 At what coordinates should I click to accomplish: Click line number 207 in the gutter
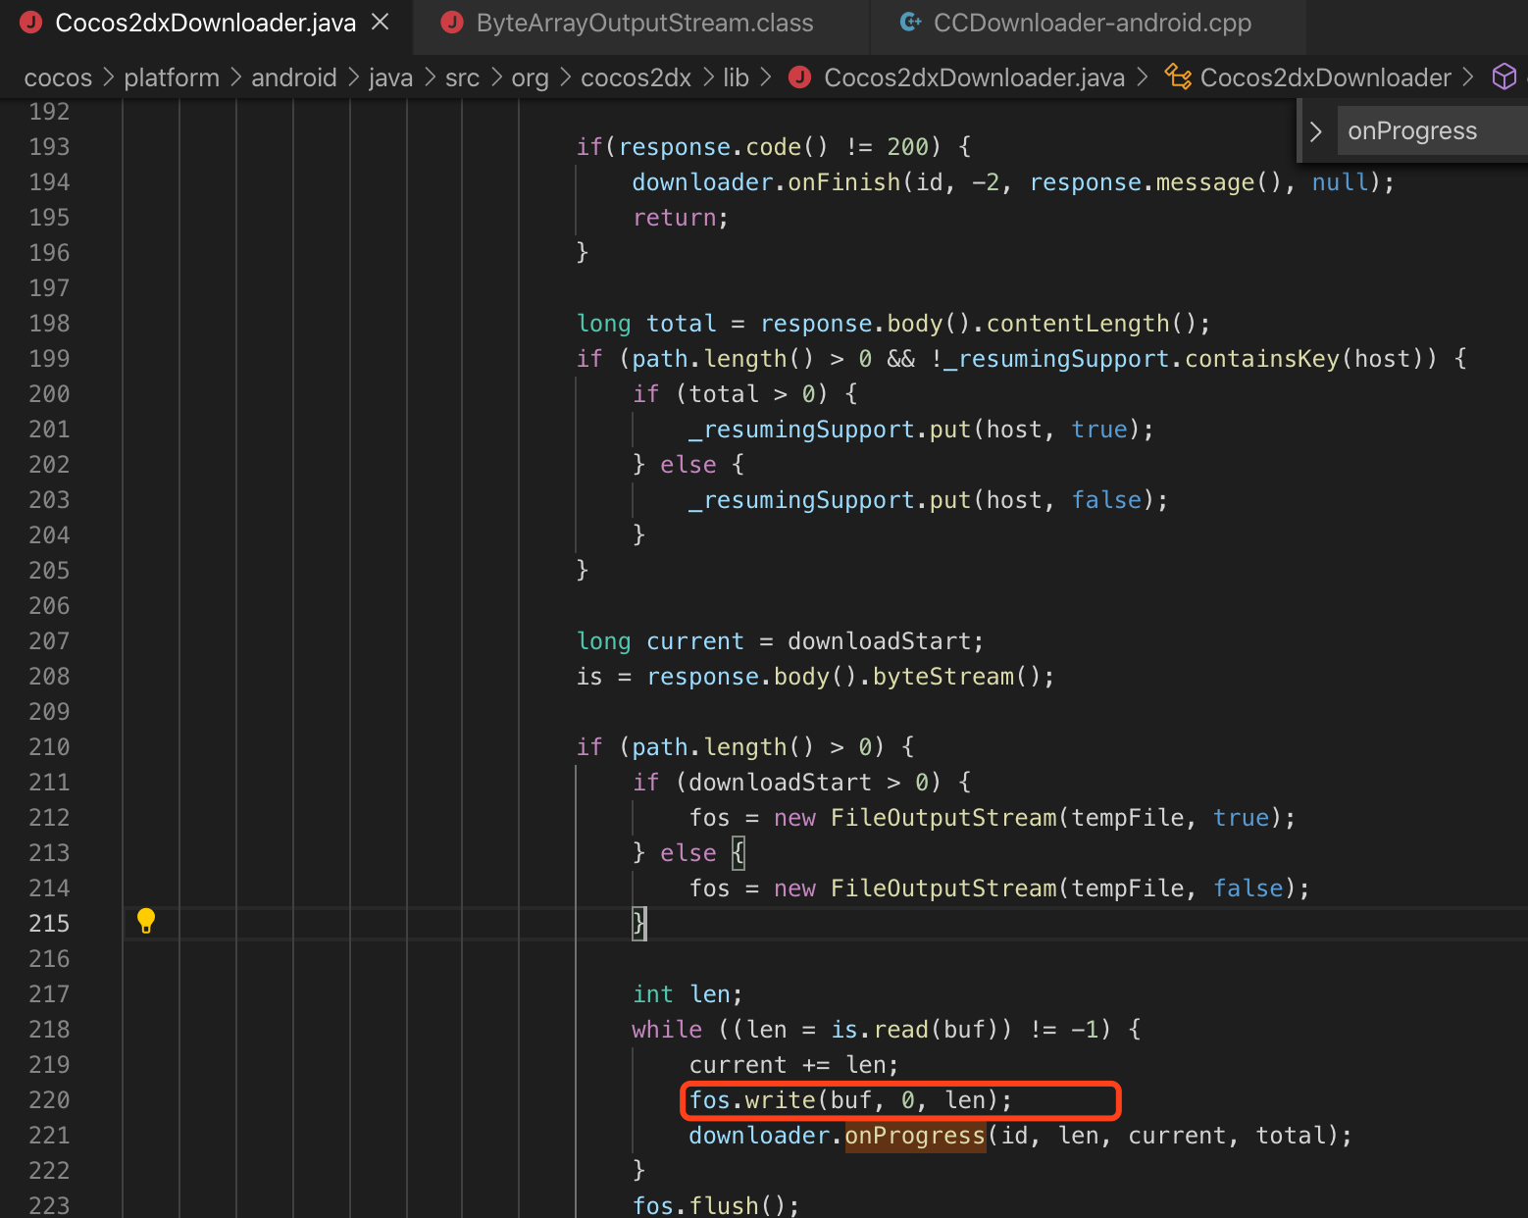(x=49, y=641)
